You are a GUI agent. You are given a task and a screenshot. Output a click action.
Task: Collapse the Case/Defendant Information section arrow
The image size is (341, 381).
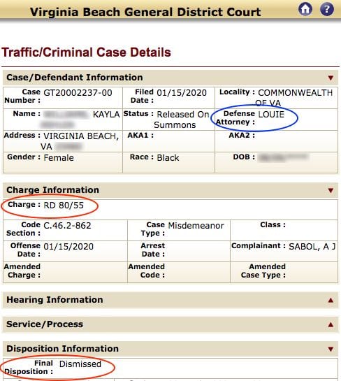click(331, 78)
